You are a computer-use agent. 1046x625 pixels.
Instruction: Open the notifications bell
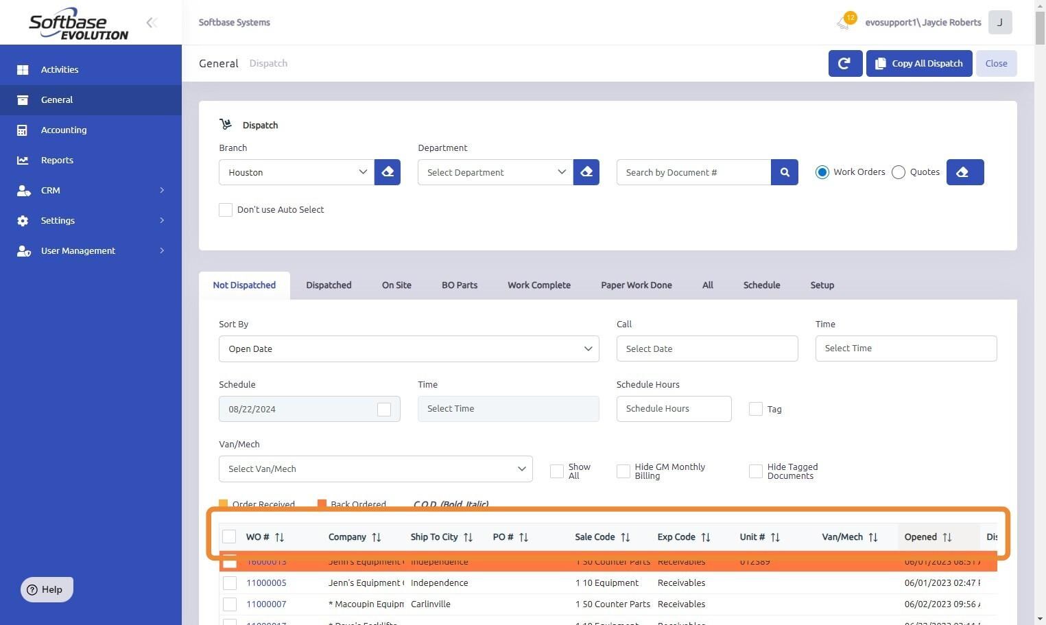(844, 23)
